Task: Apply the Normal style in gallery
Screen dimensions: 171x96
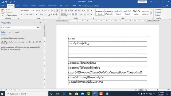Action: [x=100, y=13]
